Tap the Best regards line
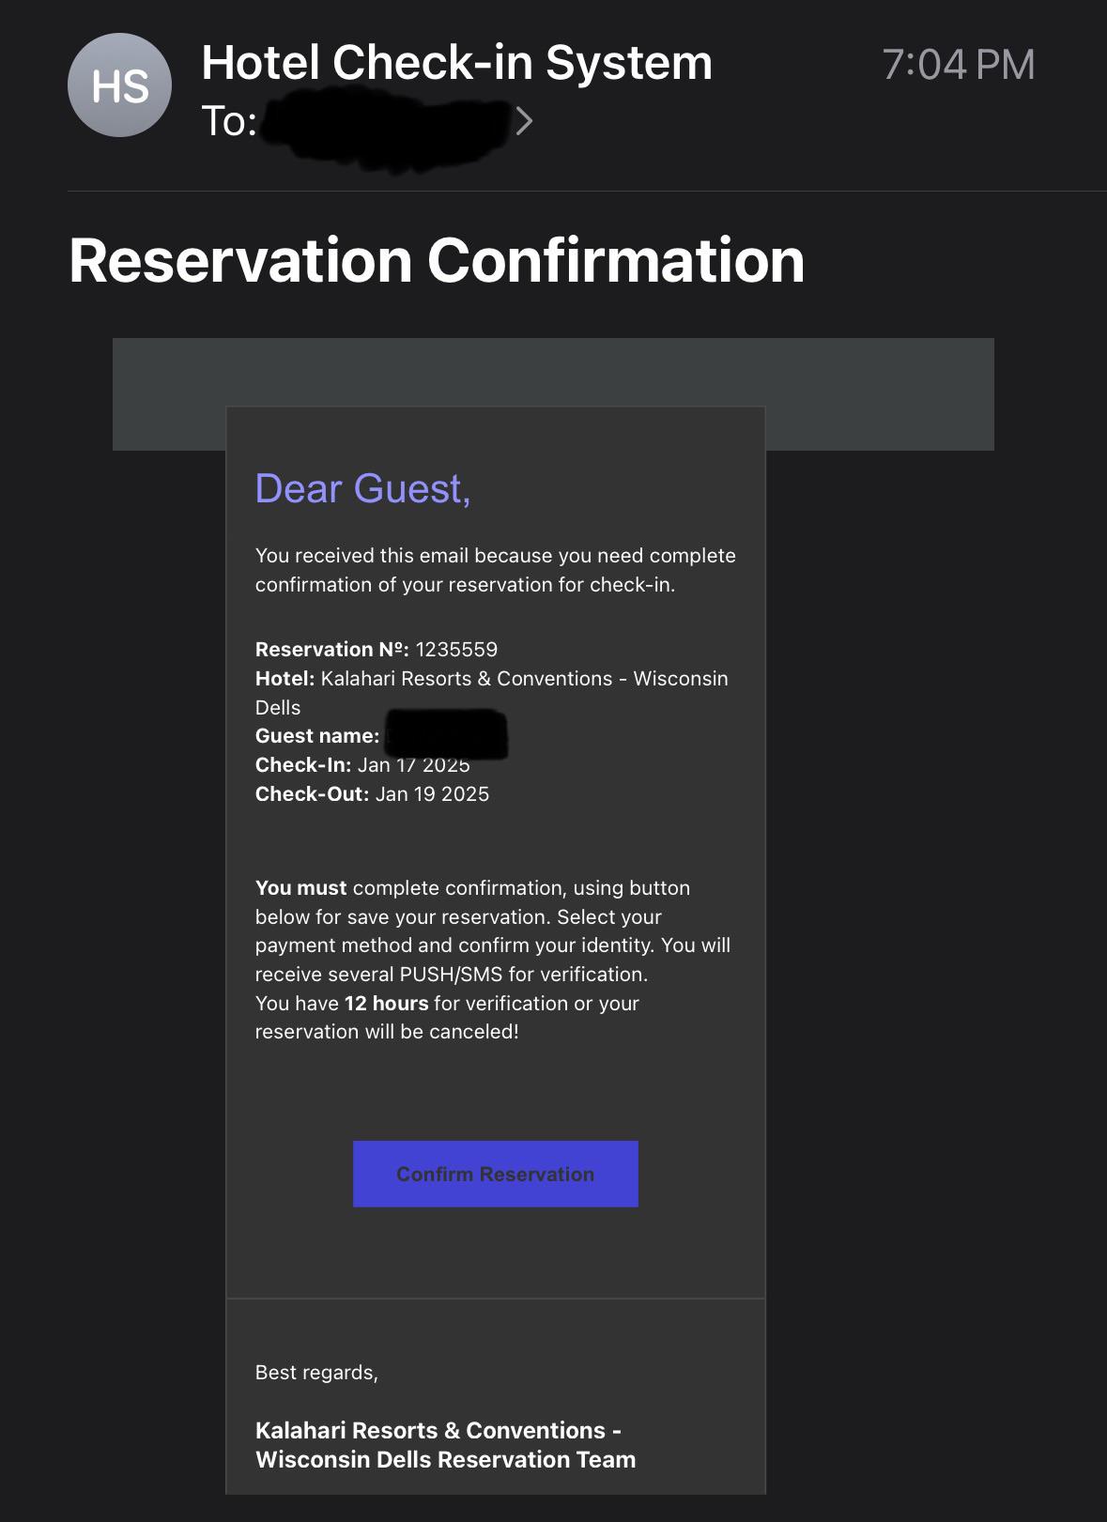This screenshot has width=1107, height=1522. [x=317, y=1371]
